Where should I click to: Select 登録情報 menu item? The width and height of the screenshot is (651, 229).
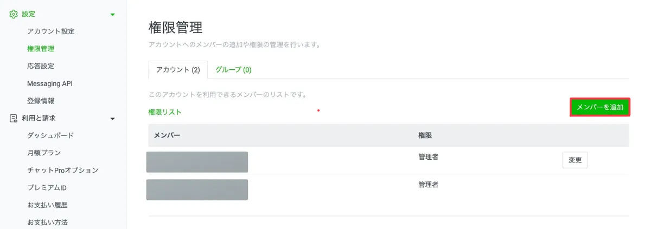pyautogui.click(x=41, y=101)
